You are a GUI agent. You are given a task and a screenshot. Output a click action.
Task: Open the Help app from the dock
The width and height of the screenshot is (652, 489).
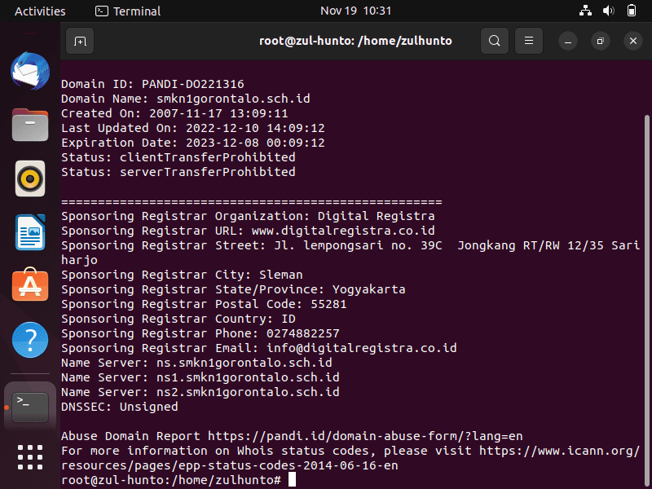[x=30, y=340]
